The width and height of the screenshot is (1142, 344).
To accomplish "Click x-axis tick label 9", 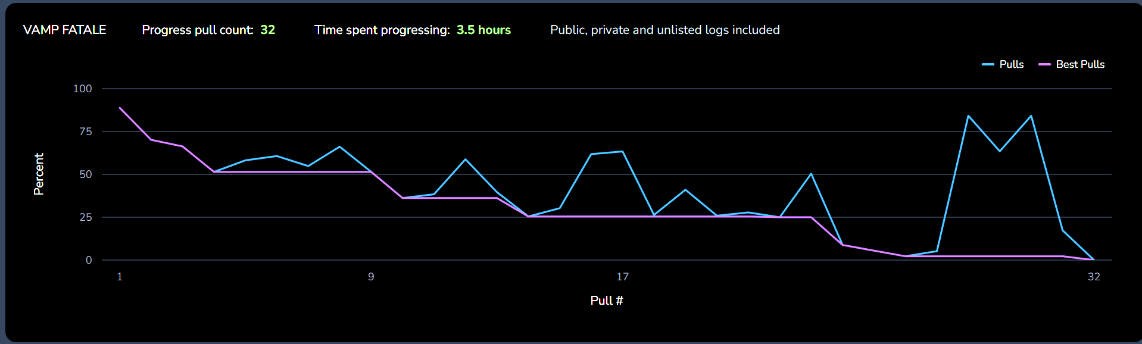I will point(371,277).
